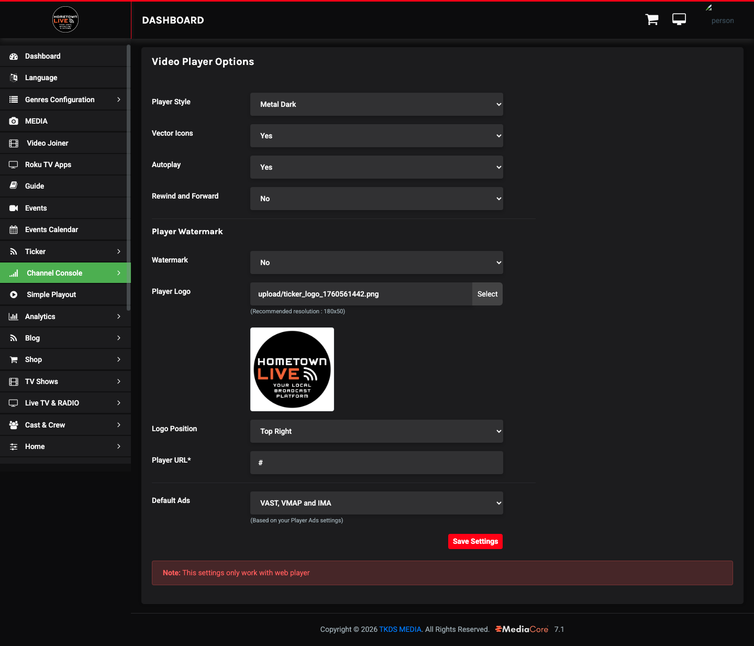Open the TKDS MEDIA footer link

click(400, 629)
